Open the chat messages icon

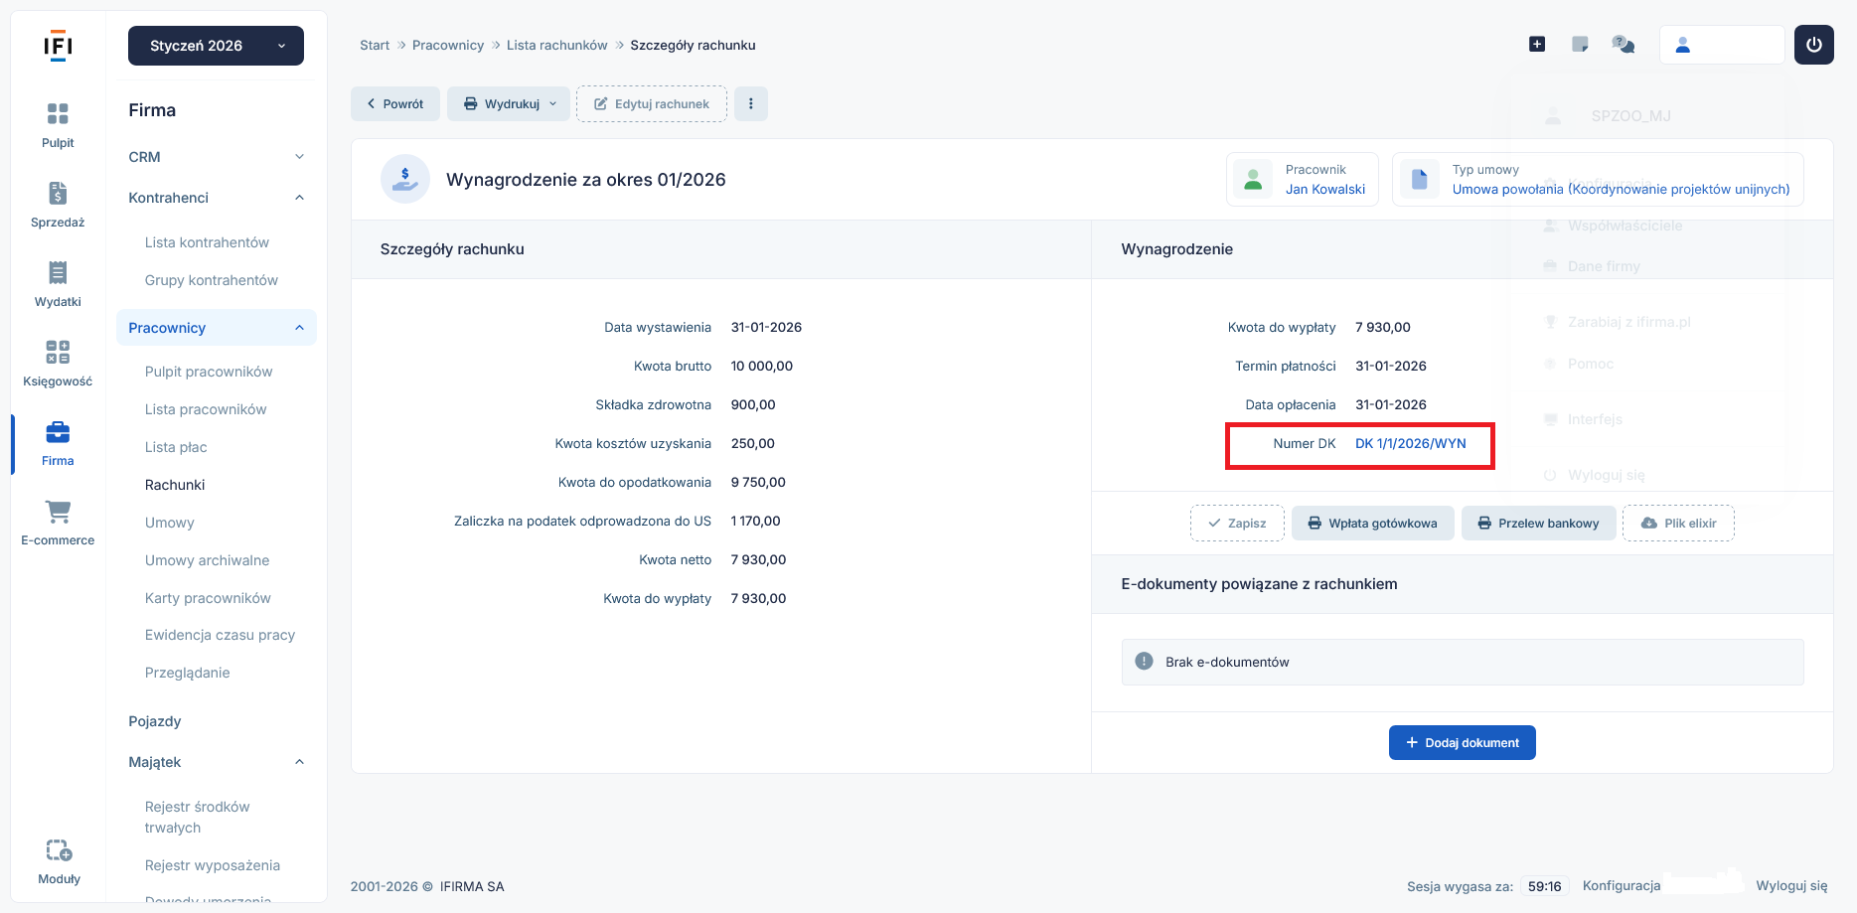click(1624, 45)
